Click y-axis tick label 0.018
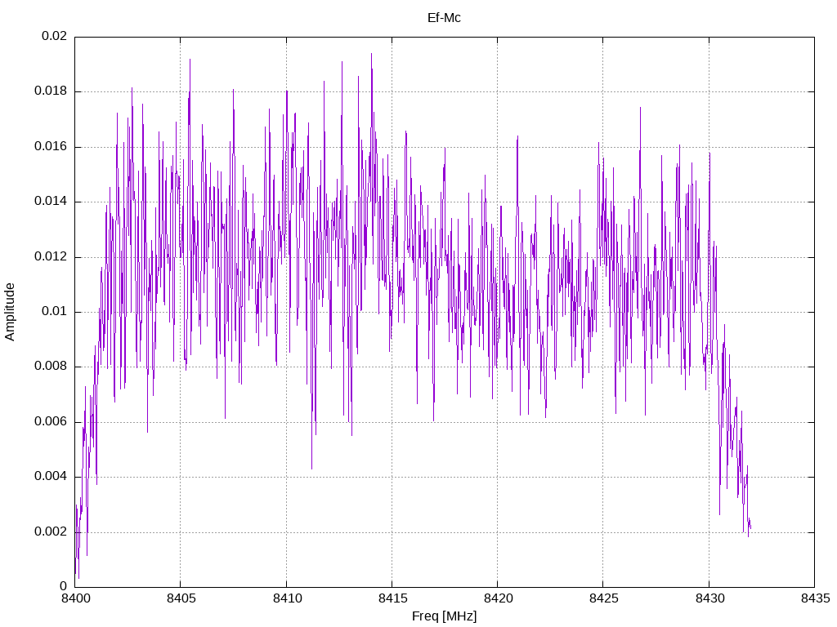 [x=51, y=91]
